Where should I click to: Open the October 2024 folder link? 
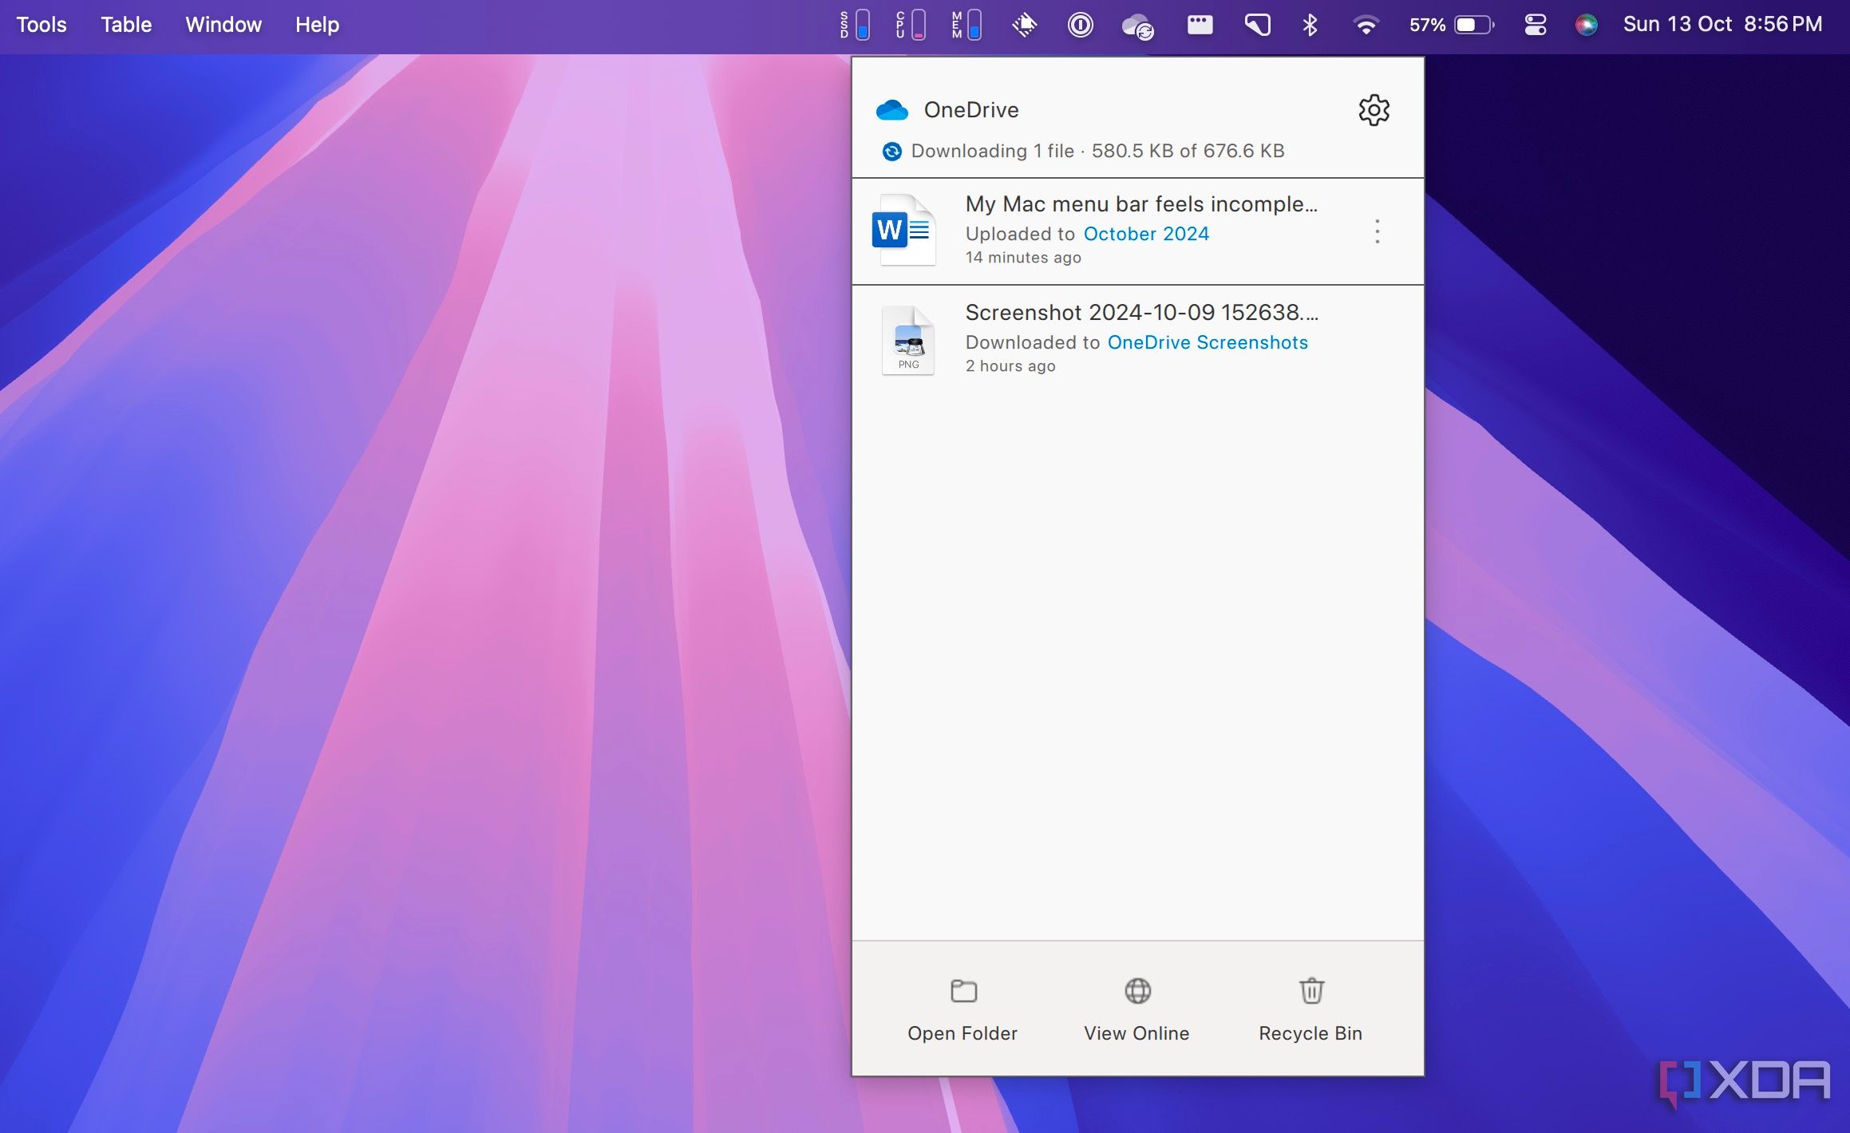[x=1146, y=234]
